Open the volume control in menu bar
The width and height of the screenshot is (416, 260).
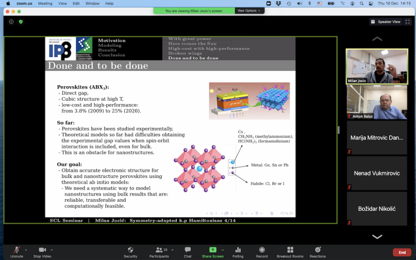[300, 4]
